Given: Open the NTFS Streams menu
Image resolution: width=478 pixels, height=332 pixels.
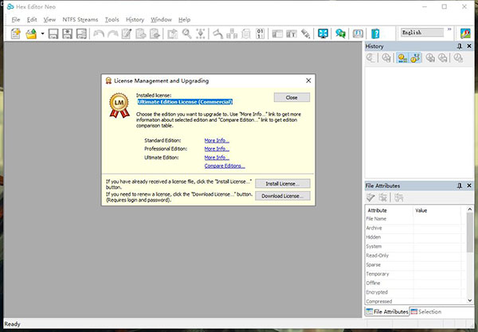Looking at the screenshot, I should [x=81, y=18].
